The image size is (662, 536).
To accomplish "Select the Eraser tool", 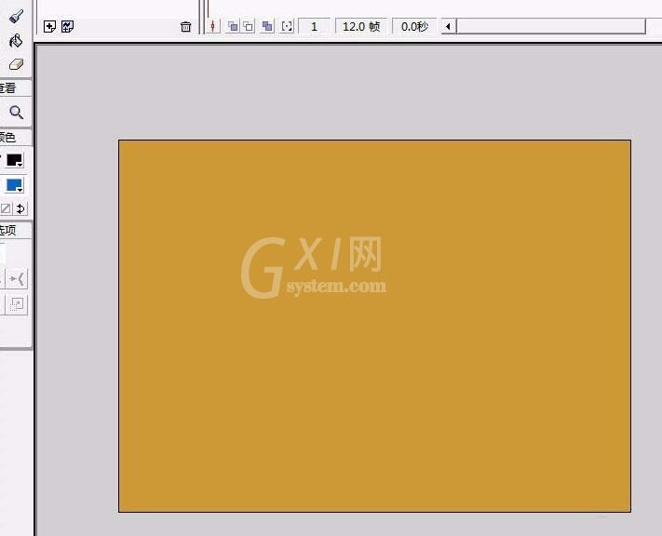I will pyautogui.click(x=16, y=64).
